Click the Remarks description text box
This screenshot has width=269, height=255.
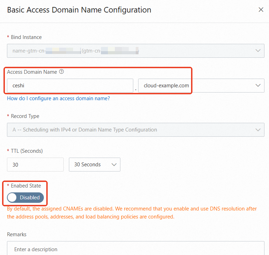[x=135, y=249]
